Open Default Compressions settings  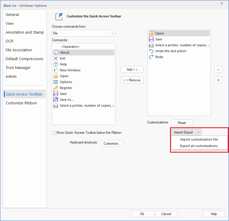[x=24, y=59]
